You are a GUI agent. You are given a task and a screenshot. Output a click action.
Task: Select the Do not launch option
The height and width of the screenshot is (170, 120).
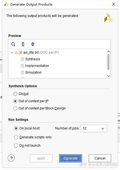(16, 146)
